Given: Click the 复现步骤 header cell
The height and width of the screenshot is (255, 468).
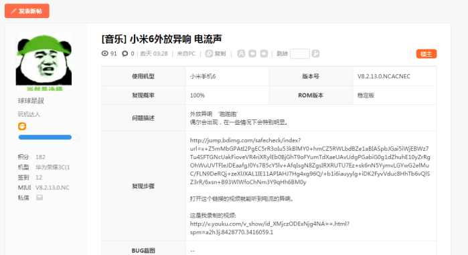Looking at the screenshot, I should pos(143,186).
